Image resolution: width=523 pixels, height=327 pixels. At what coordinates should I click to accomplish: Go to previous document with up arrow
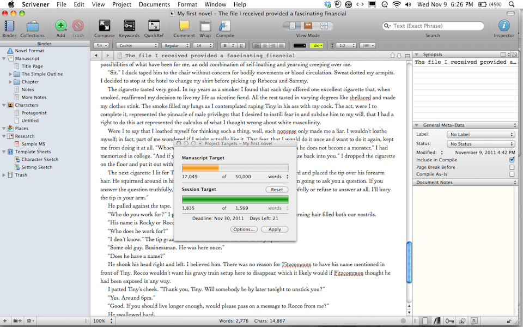392,56
